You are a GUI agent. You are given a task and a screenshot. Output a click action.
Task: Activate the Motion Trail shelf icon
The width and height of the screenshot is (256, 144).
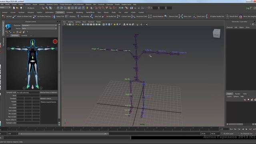click(54, 16)
